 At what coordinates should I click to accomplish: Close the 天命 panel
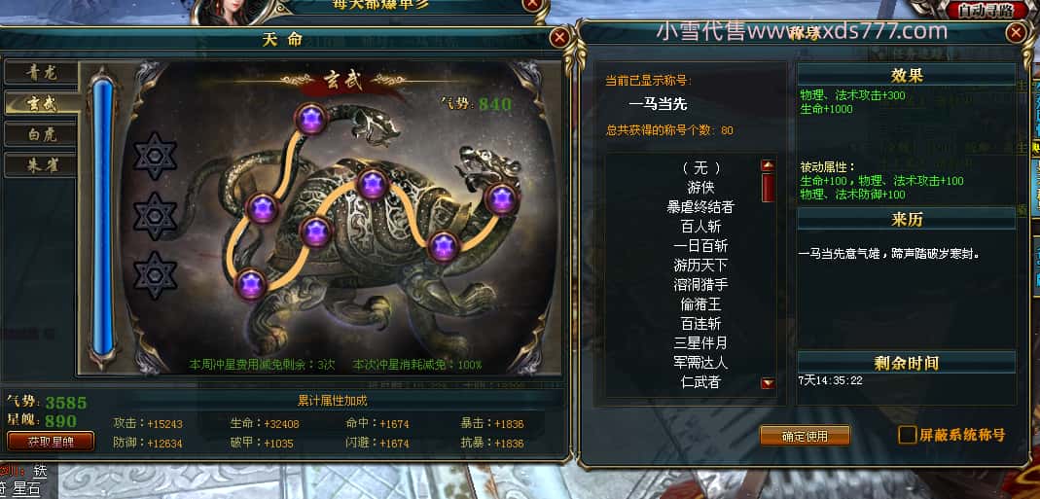(x=559, y=38)
